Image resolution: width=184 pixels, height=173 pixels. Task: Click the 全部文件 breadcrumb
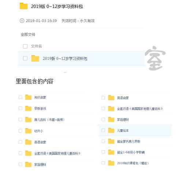click(28, 35)
